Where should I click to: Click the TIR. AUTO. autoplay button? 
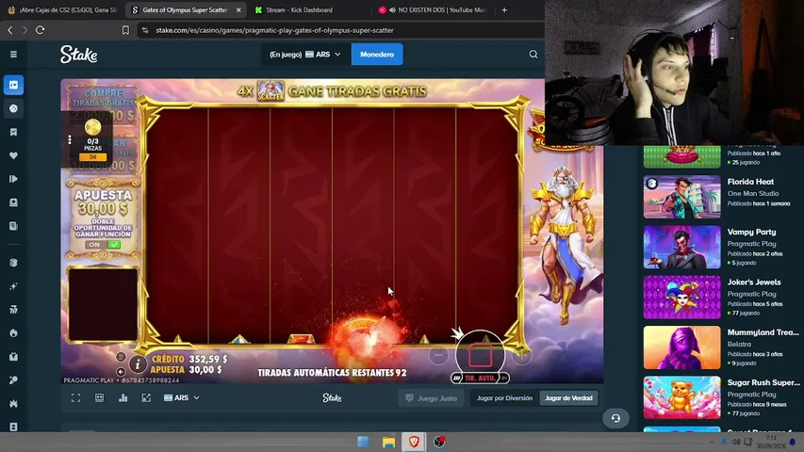(x=480, y=379)
